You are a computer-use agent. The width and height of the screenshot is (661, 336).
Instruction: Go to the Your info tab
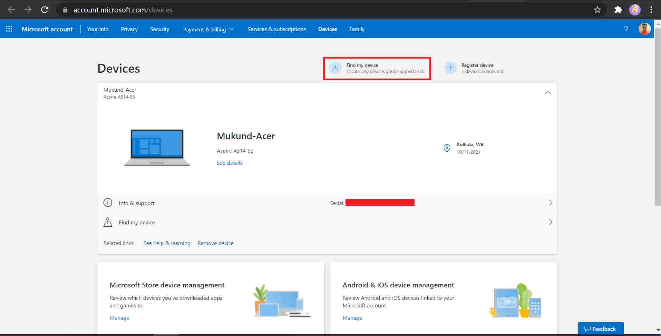tap(98, 29)
